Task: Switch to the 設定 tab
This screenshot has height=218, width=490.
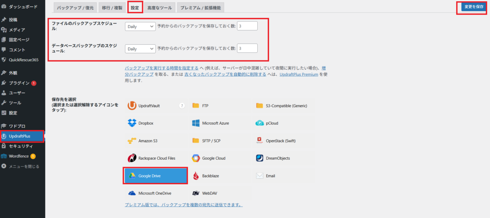Action: (x=135, y=8)
